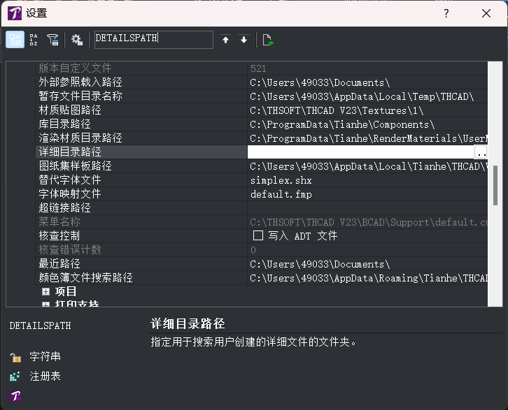Click the 项目 tree label

click(66, 291)
